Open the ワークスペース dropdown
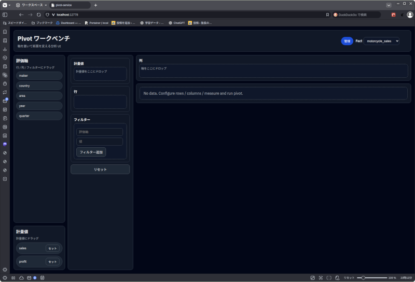The width and height of the screenshot is (415, 282). pyautogui.click(x=31, y=5)
